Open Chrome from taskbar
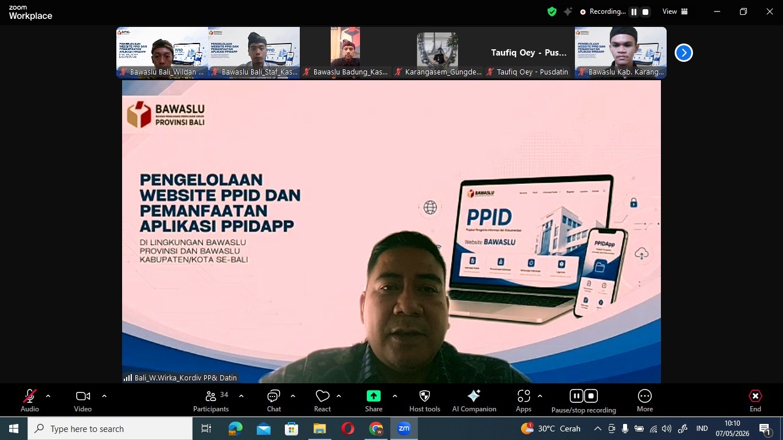This screenshot has width=783, height=440. (376, 429)
